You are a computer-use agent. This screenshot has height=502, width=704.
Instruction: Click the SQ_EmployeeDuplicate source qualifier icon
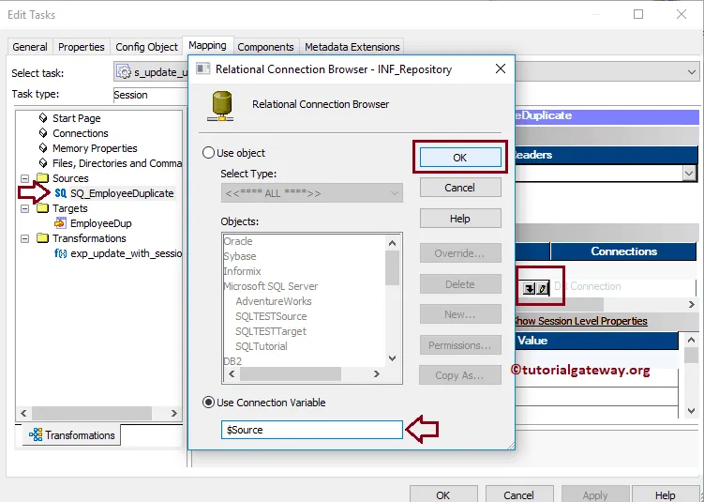click(x=61, y=193)
